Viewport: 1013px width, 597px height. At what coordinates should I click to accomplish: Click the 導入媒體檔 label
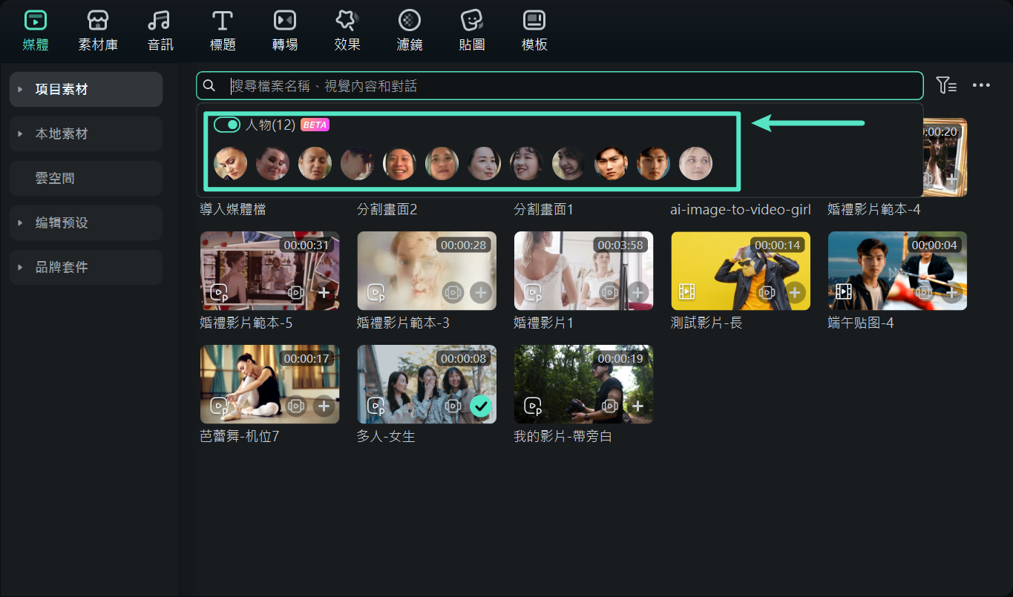tap(233, 210)
